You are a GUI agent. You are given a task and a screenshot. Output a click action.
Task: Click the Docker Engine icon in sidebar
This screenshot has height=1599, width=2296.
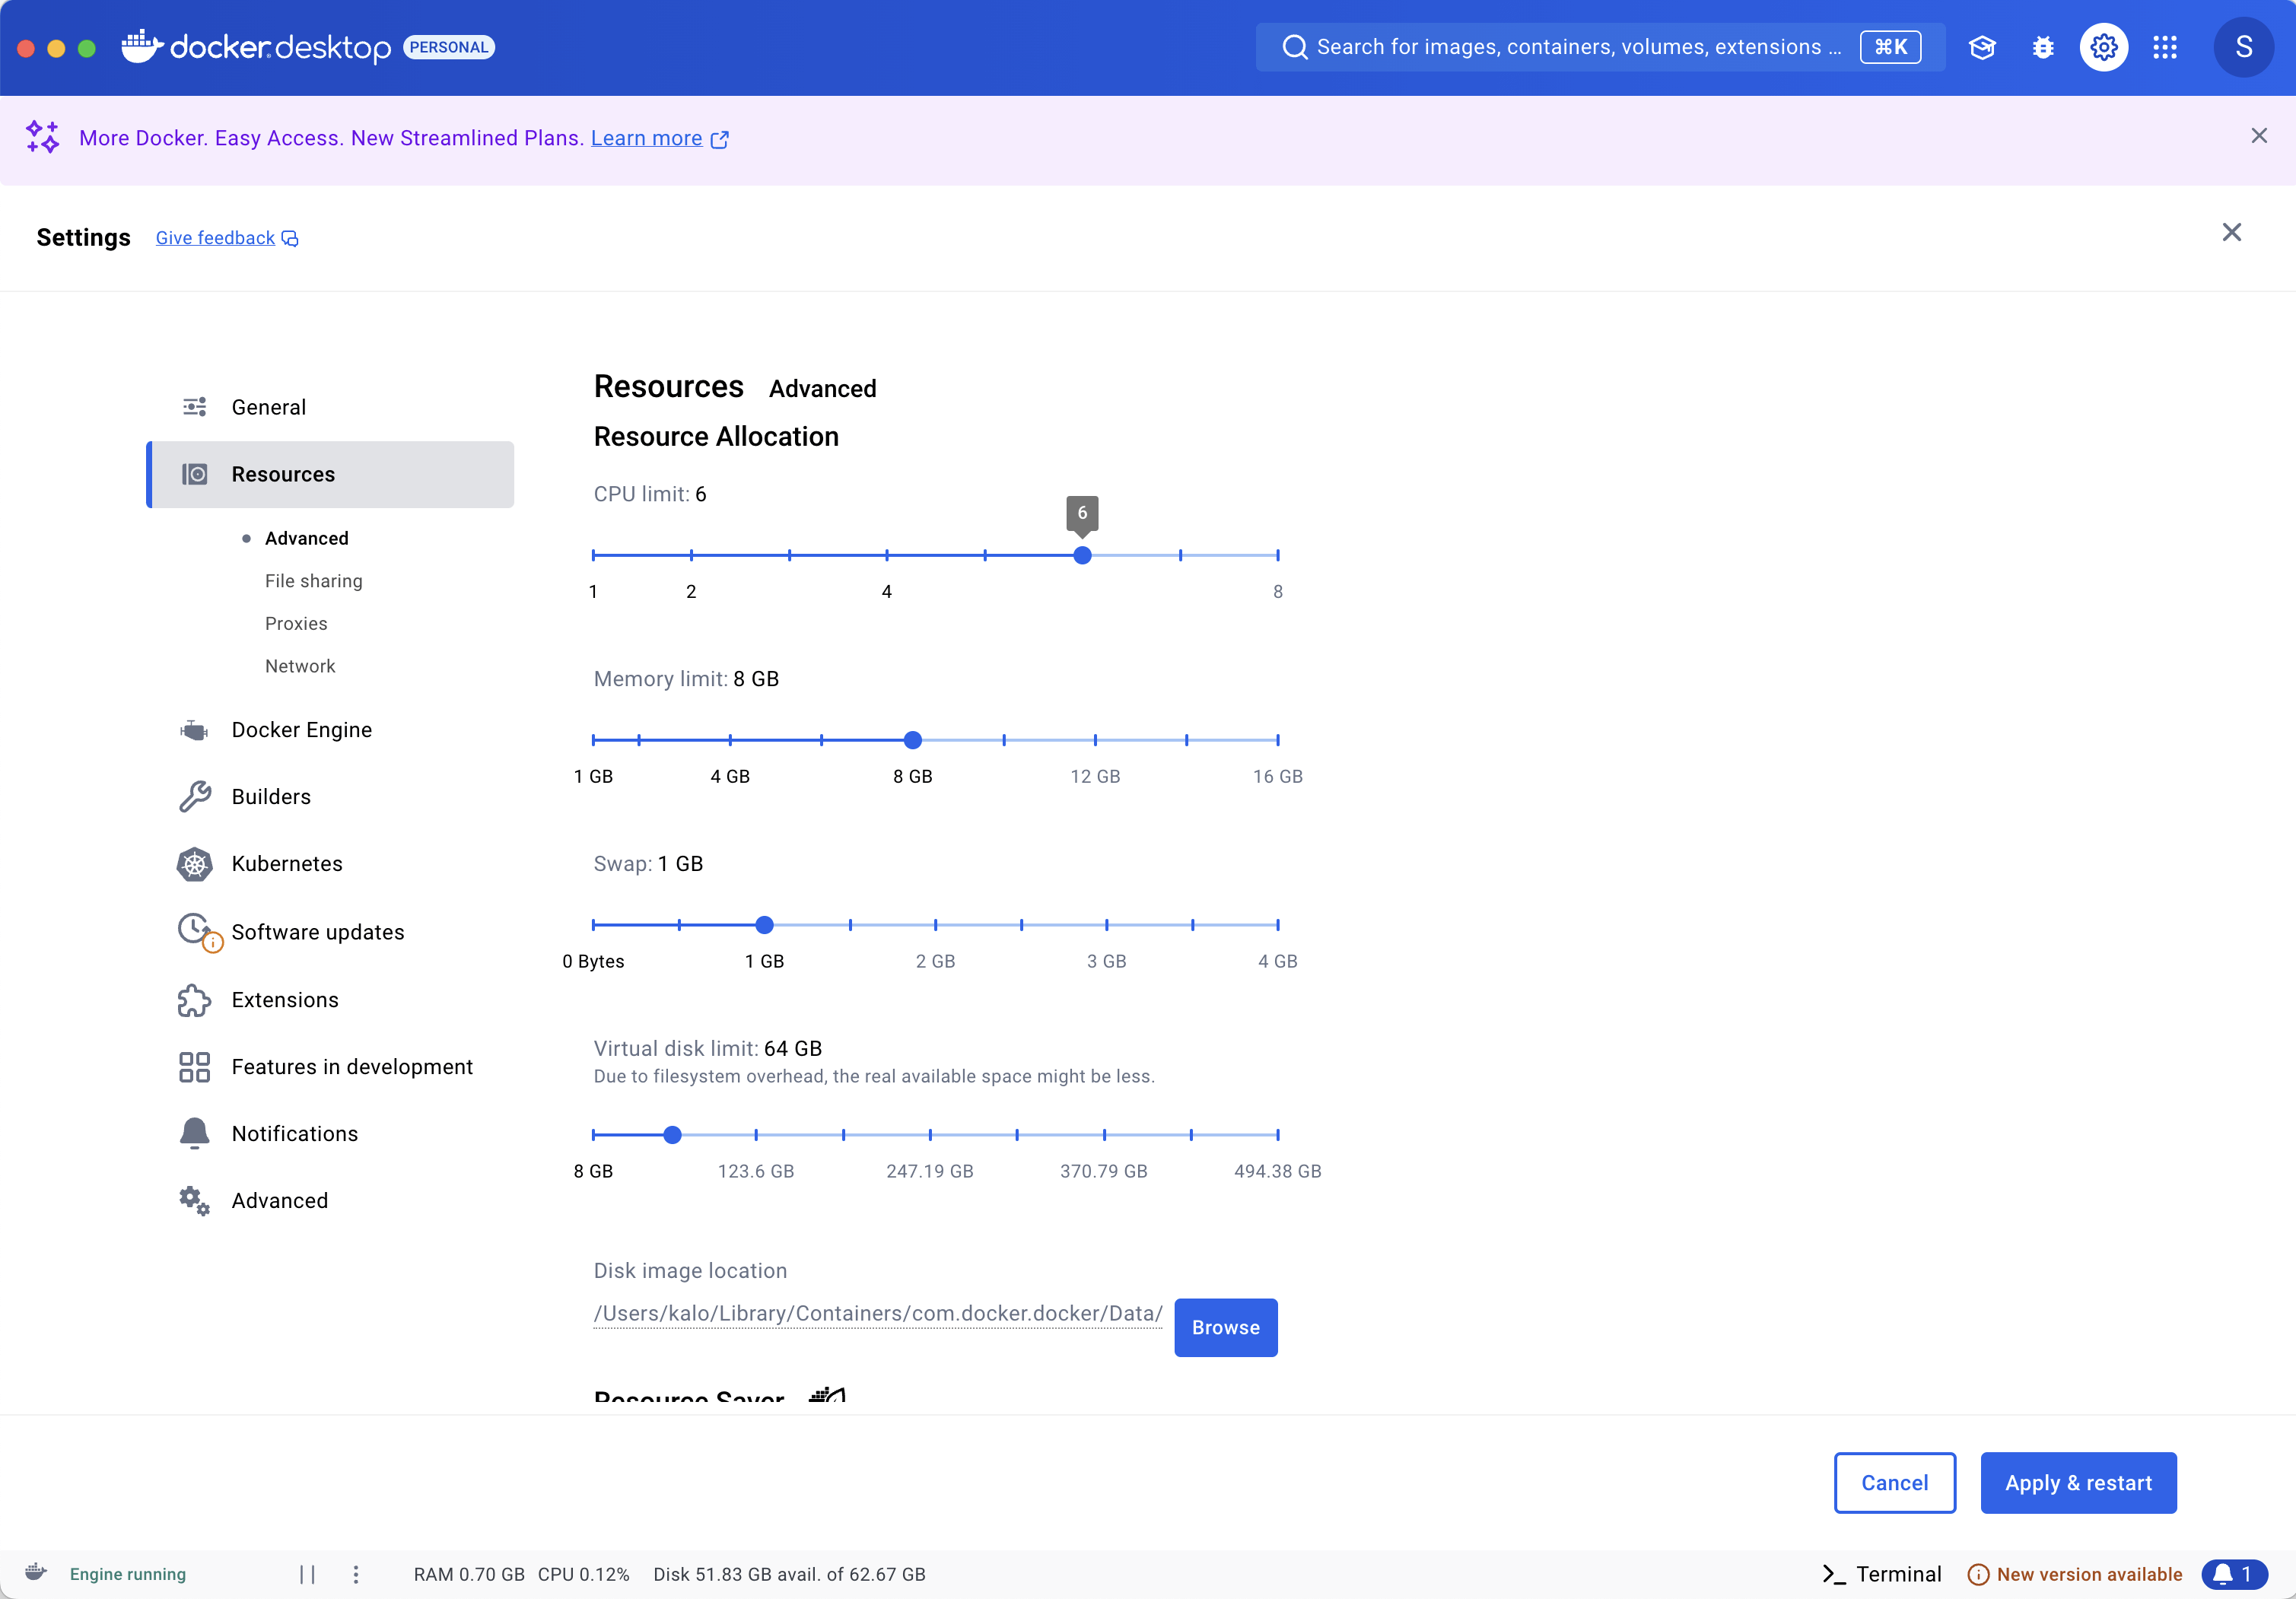(194, 730)
